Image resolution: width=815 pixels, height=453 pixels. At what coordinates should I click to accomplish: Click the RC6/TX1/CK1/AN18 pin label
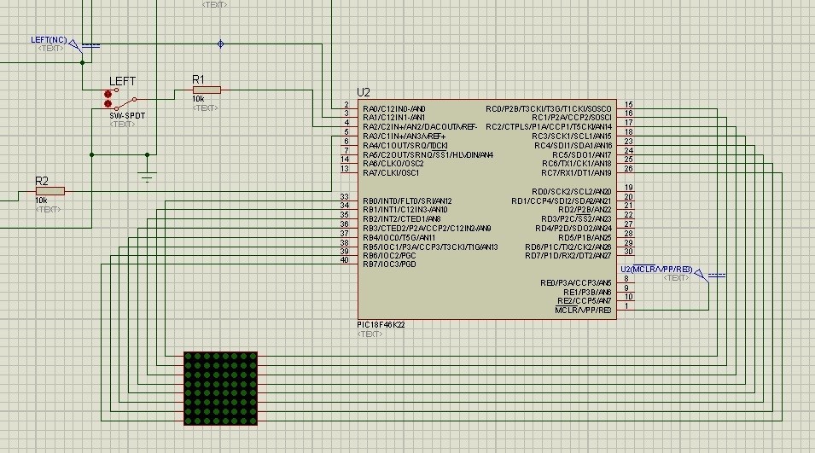[577, 163]
